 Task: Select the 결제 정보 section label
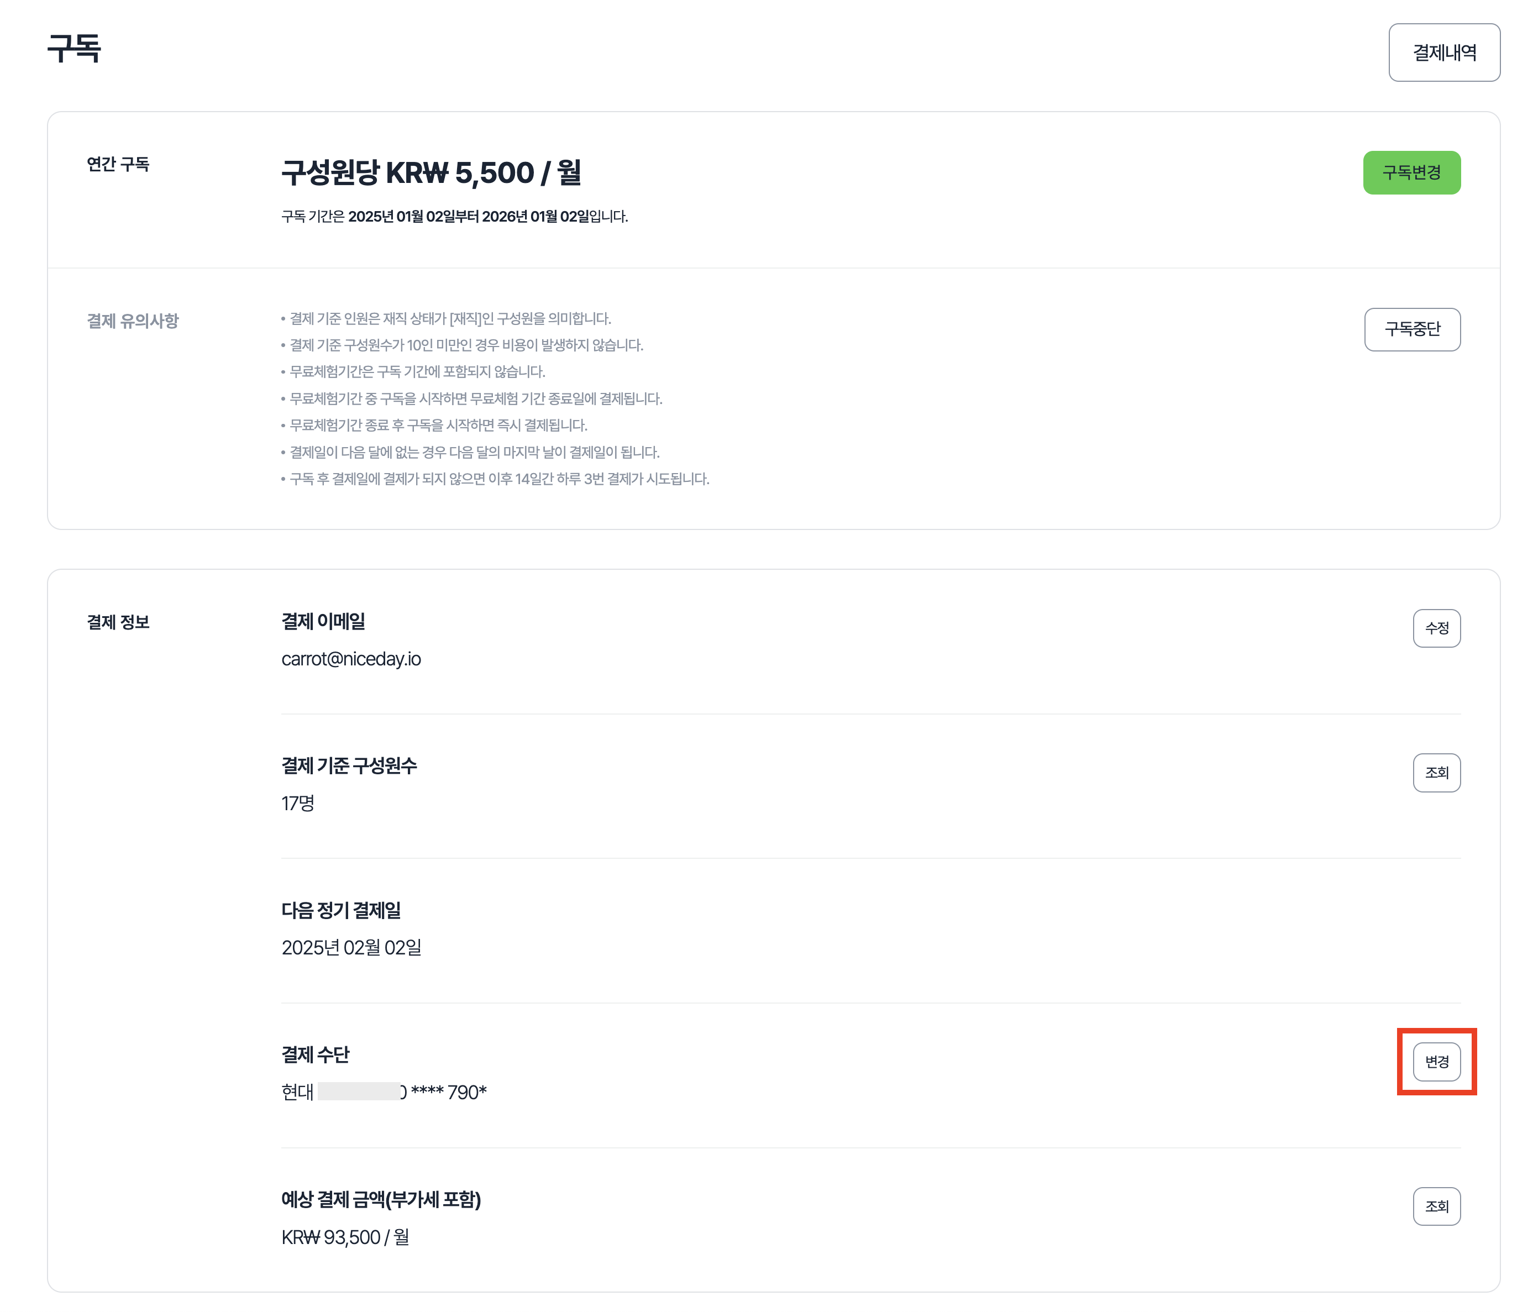118,622
